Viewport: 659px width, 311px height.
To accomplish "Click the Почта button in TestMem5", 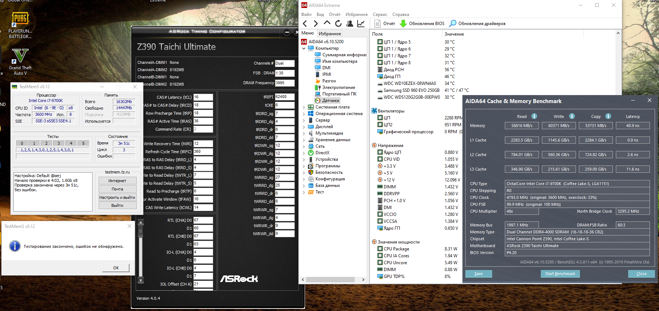I will tap(118, 189).
